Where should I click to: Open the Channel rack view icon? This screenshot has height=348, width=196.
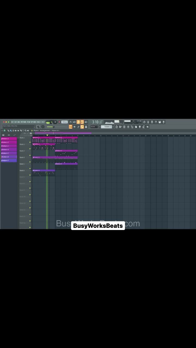point(124,127)
